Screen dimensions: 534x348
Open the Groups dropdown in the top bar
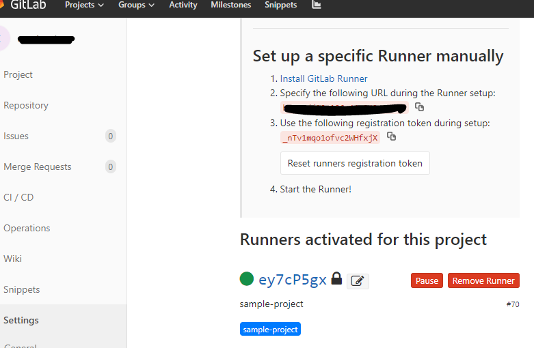pyautogui.click(x=136, y=5)
